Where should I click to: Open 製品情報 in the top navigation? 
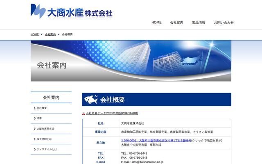pos(199,23)
